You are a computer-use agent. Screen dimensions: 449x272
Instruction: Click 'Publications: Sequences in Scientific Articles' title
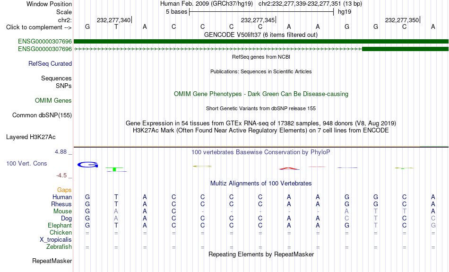261,71
